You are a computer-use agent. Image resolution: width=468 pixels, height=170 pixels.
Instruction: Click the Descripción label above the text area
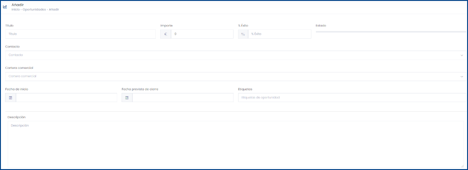16,117
